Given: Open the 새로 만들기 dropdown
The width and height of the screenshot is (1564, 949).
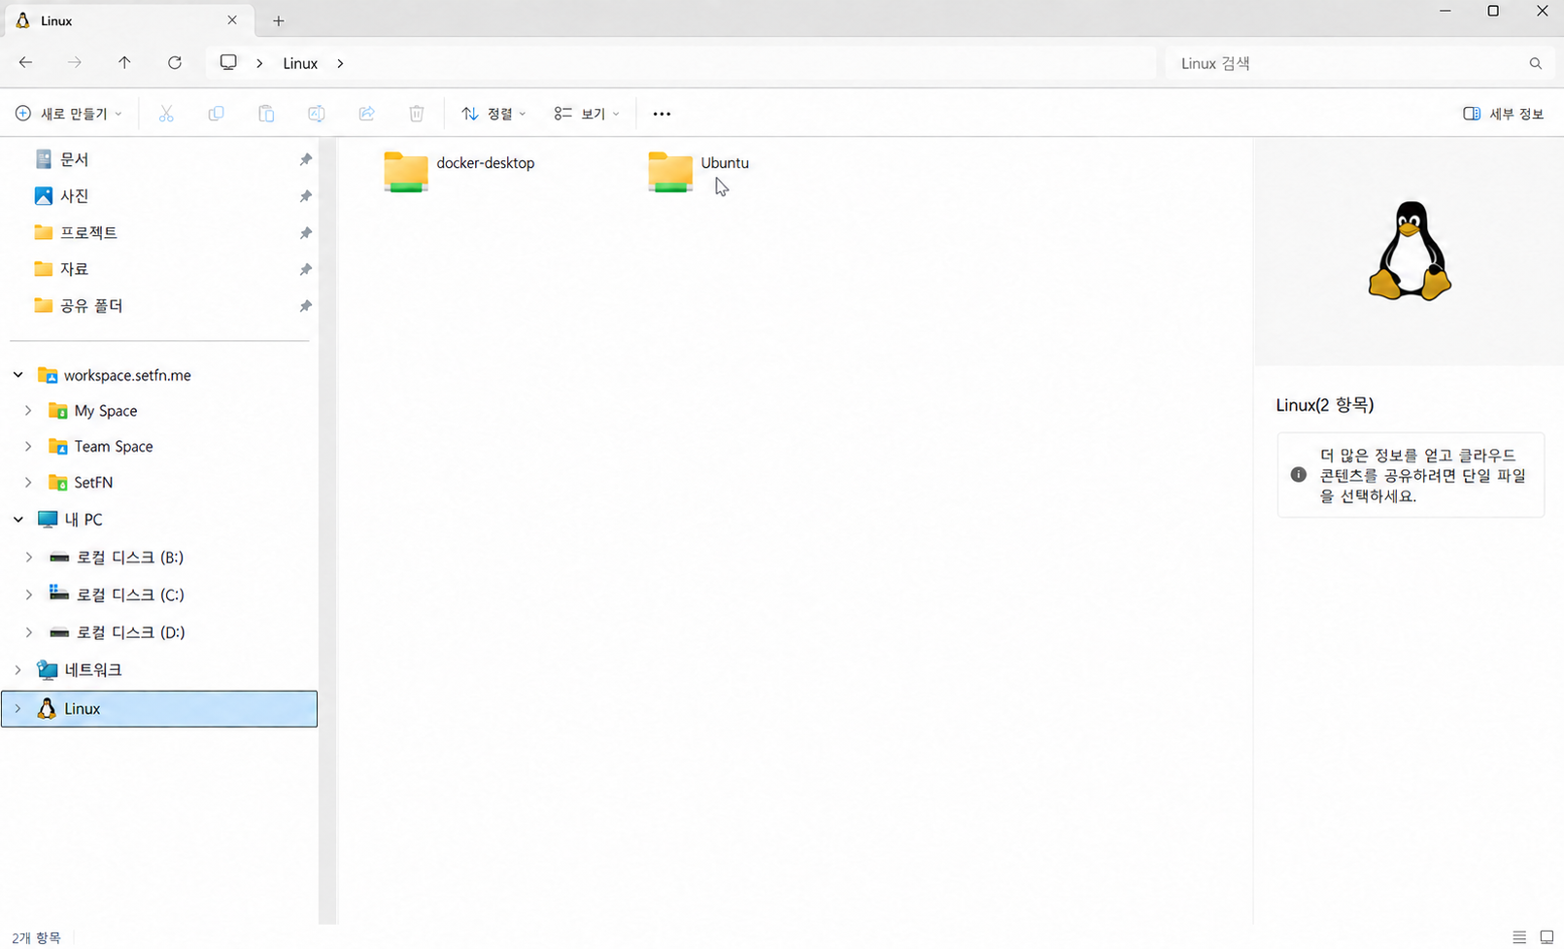Looking at the screenshot, I should click(x=69, y=114).
